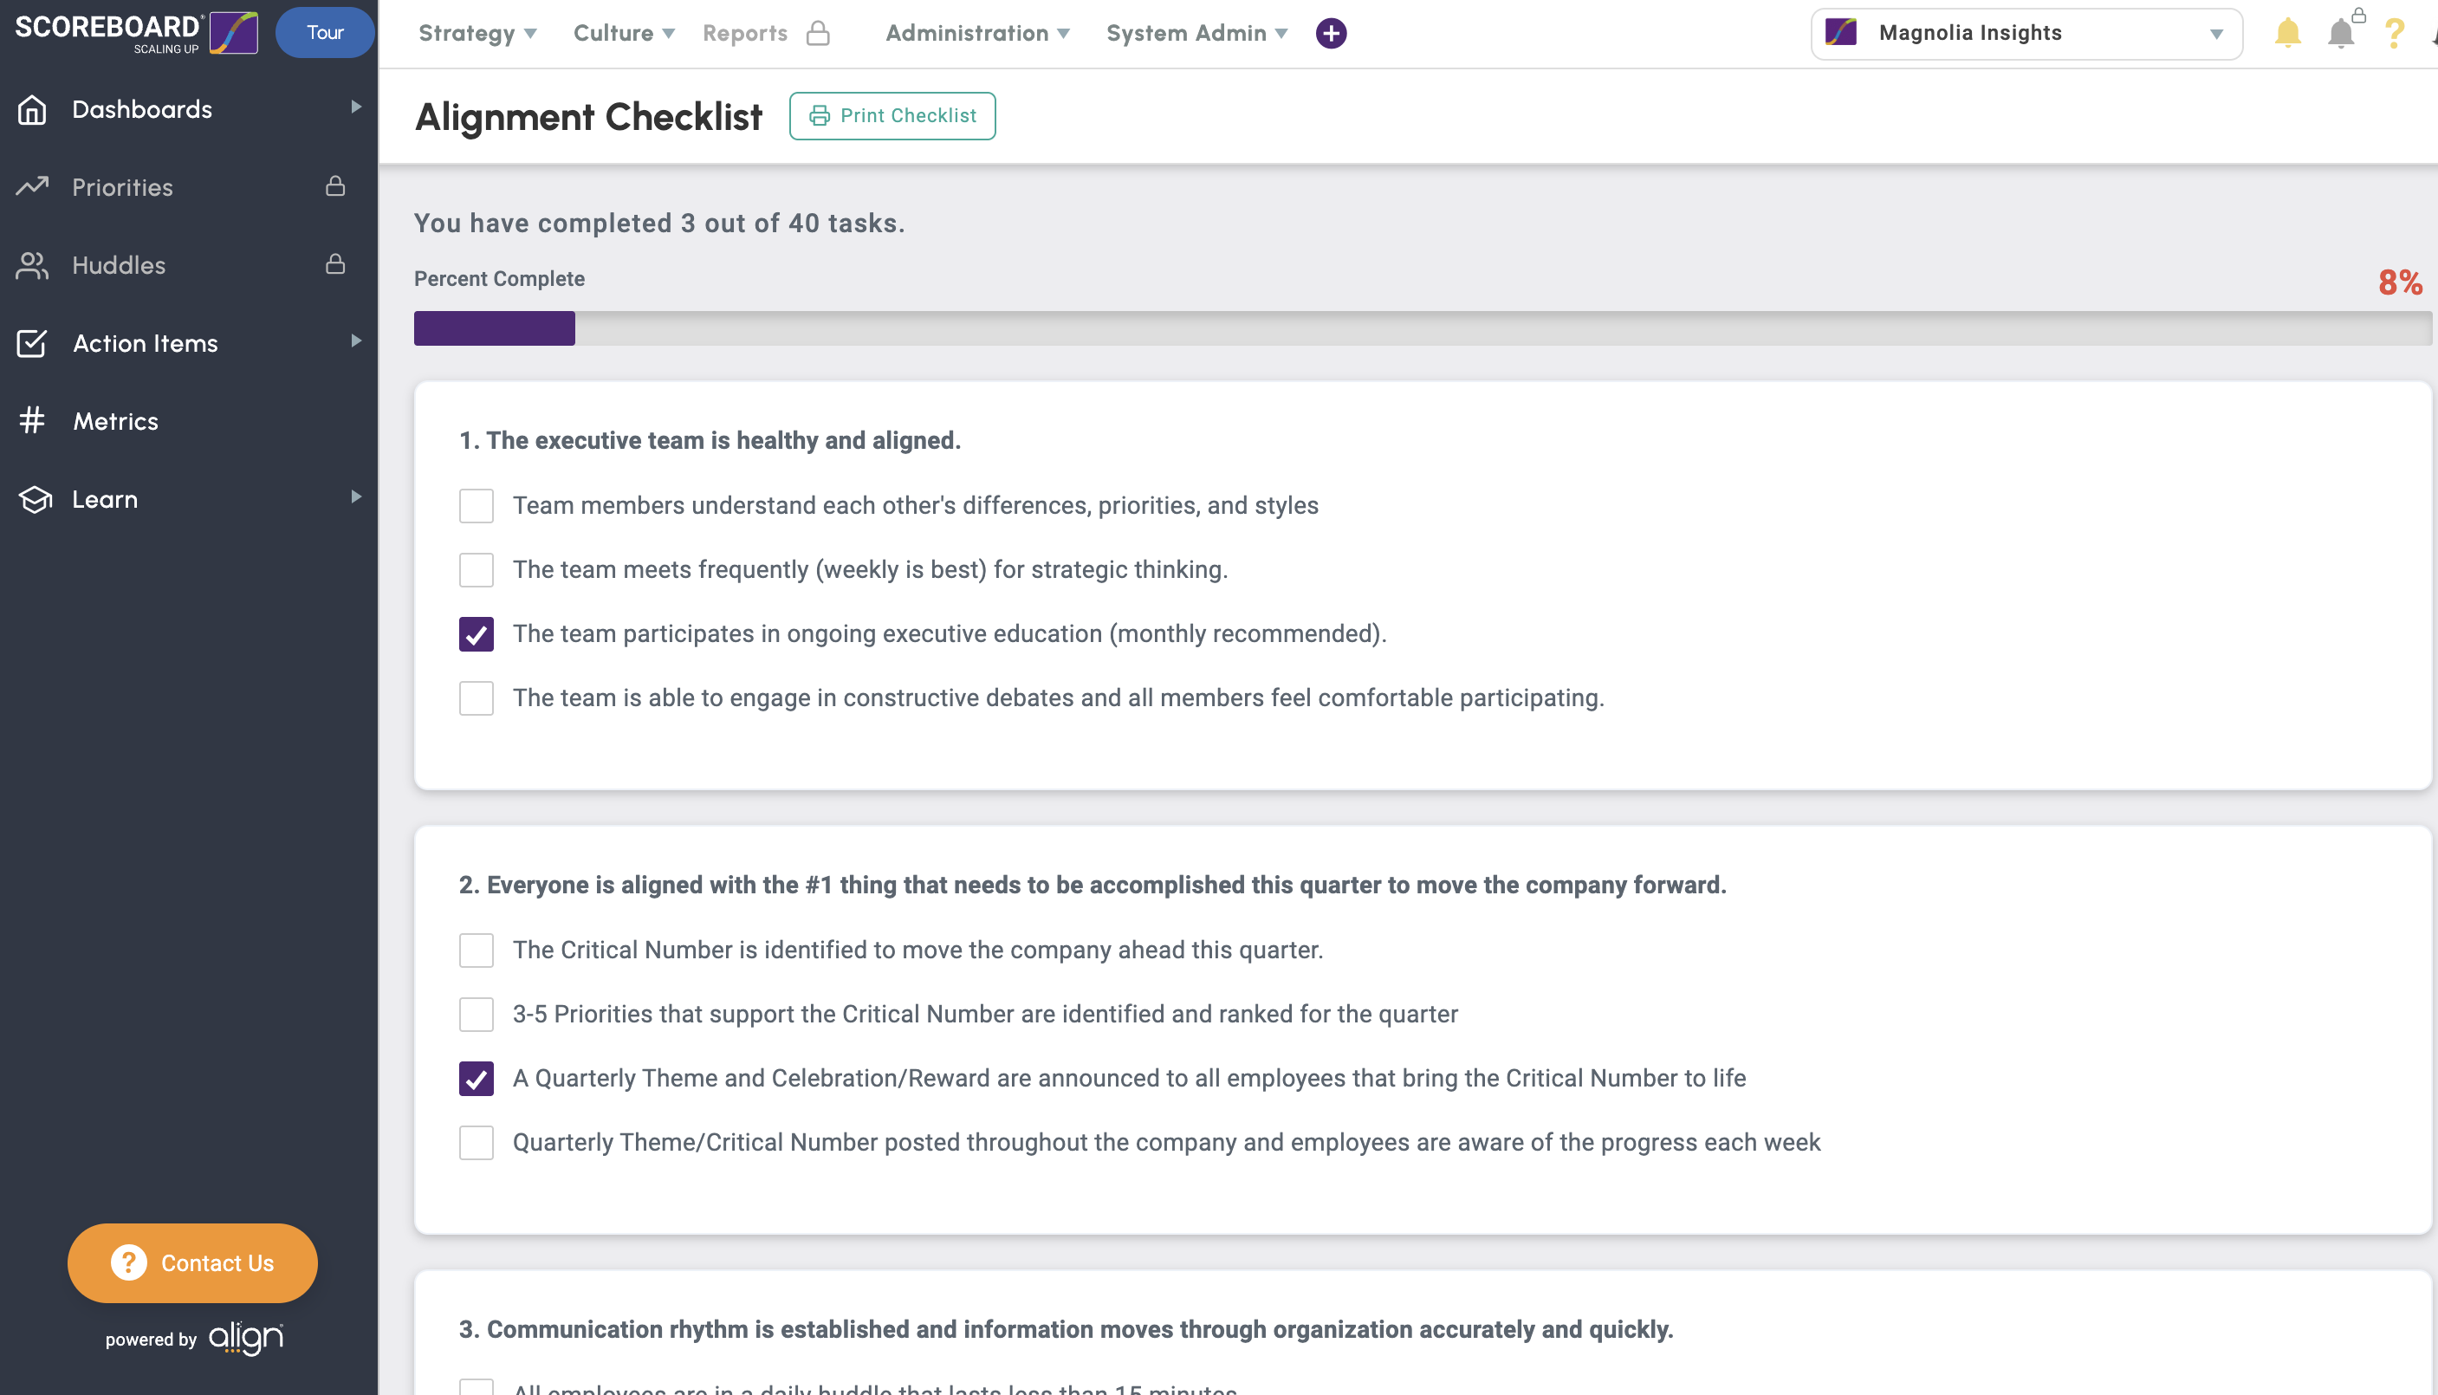This screenshot has height=1395, width=2438.
Task: Open the Strategy dropdown menu
Action: click(477, 34)
